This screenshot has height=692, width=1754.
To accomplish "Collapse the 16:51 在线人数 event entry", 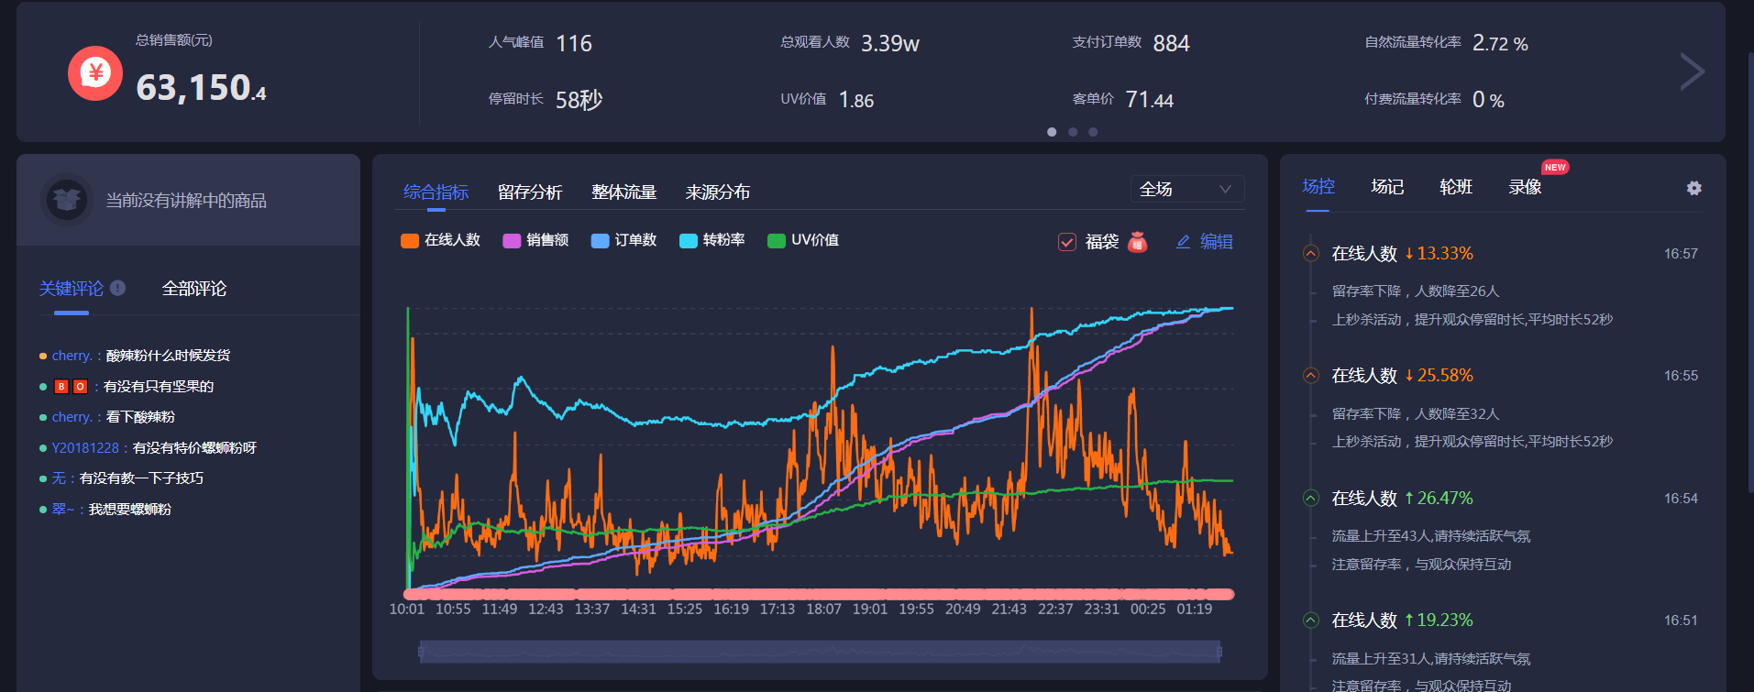I will click(1311, 620).
